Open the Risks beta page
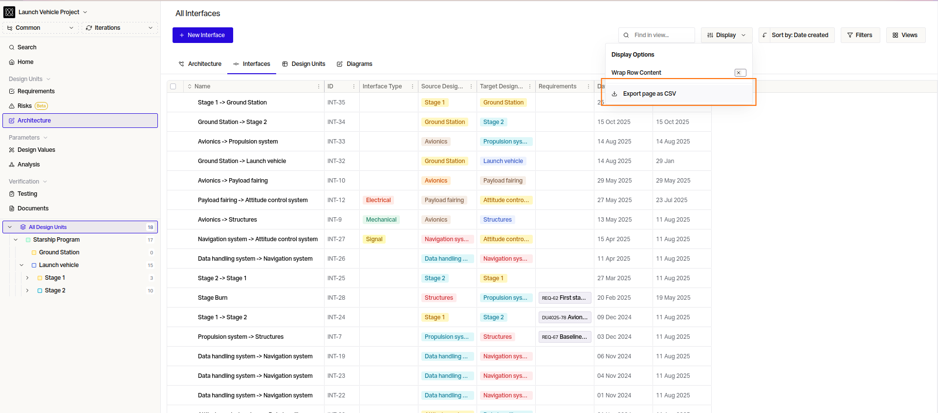This screenshot has width=938, height=413. tap(24, 106)
